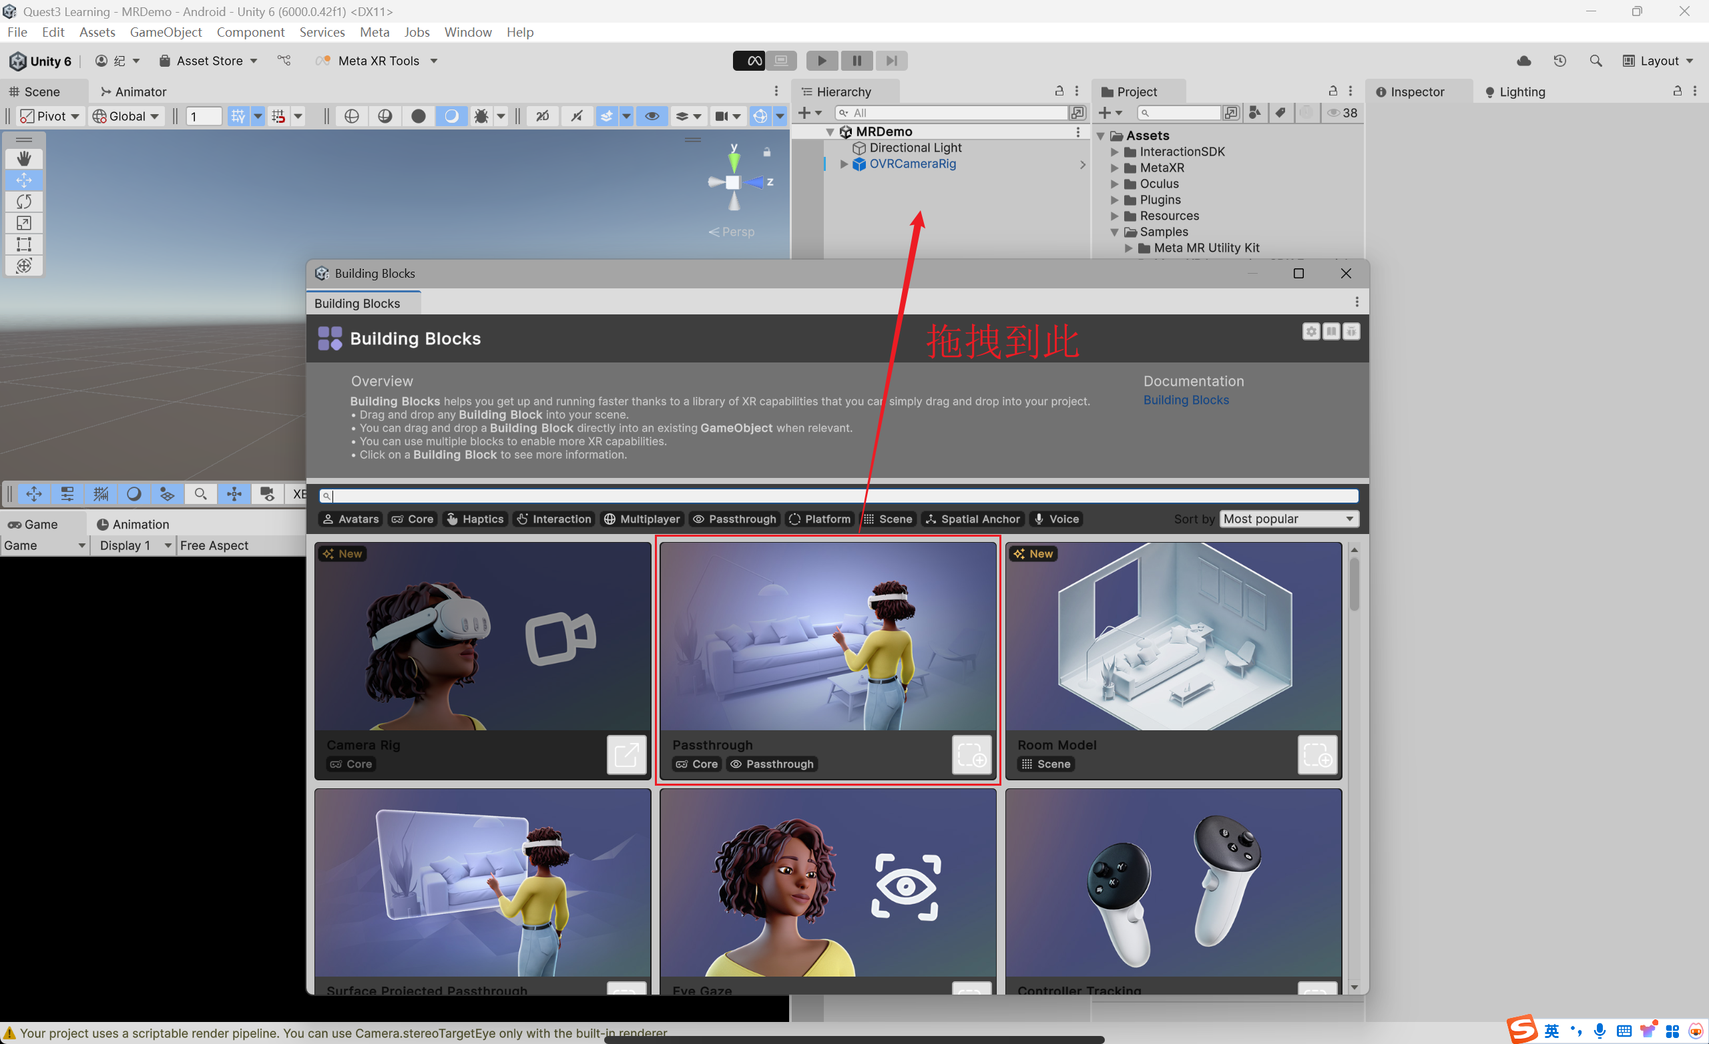The width and height of the screenshot is (1709, 1044).
Task: Click the Building Blocks vertical scrollbar
Action: (x=1354, y=583)
